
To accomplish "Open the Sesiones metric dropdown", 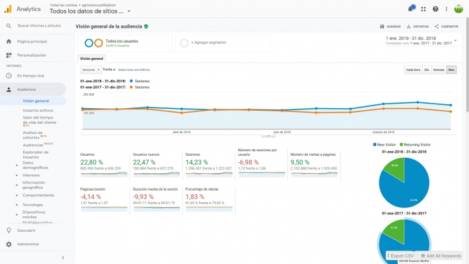I will [90, 69].
